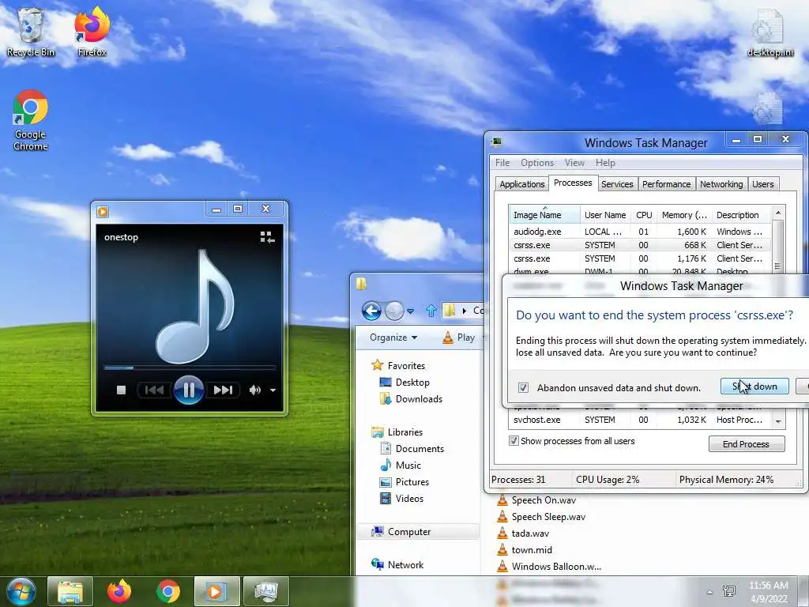Open the Recycle Bin desktop icon
809x607 pixels.
(31, 32)
